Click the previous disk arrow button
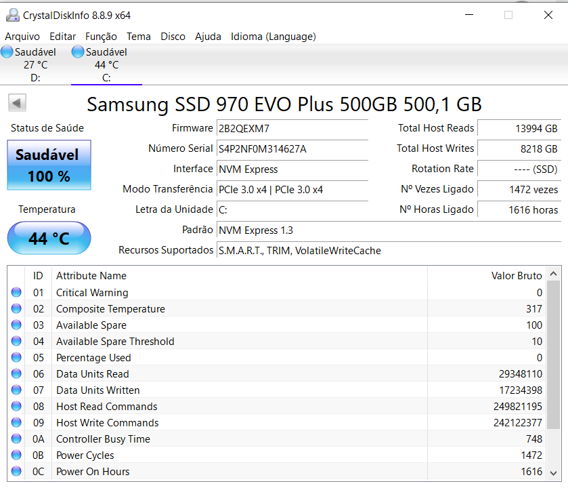This screenshot has height=488, width=568. point(17,103)
